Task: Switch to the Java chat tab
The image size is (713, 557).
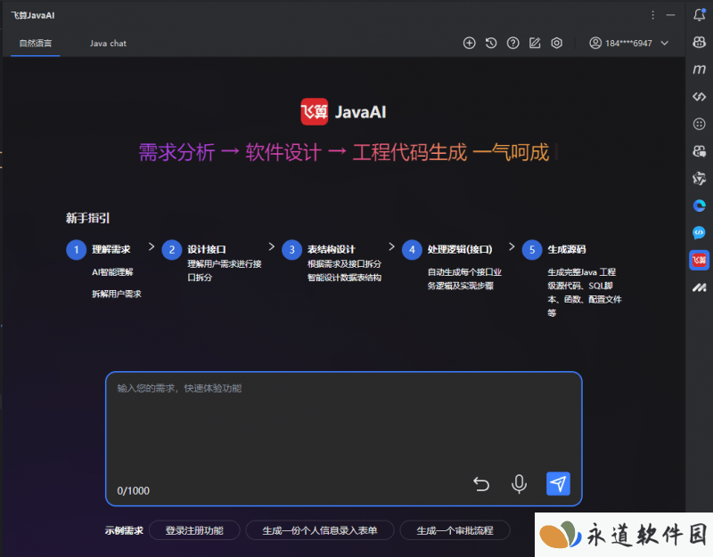Action: tap(108, 44)
